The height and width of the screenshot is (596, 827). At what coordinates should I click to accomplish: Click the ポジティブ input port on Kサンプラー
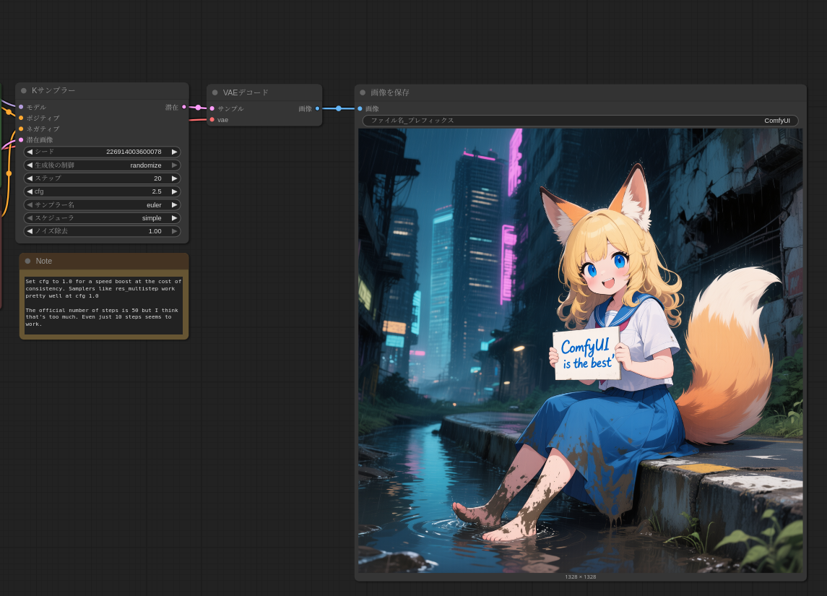tap(21, 118)
